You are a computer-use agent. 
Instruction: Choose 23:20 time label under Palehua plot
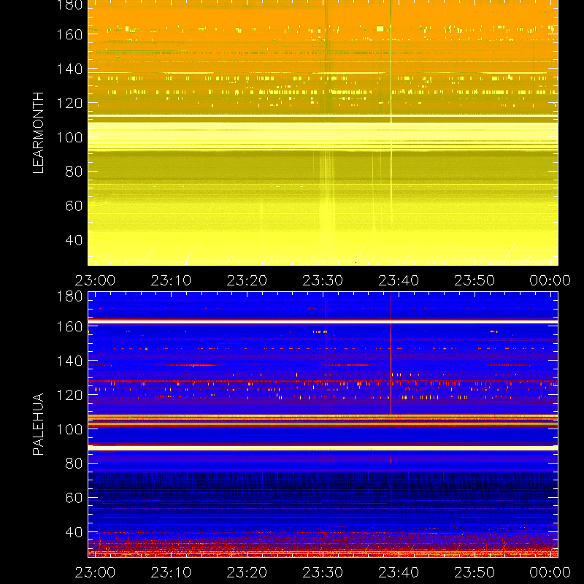[247, 572]
